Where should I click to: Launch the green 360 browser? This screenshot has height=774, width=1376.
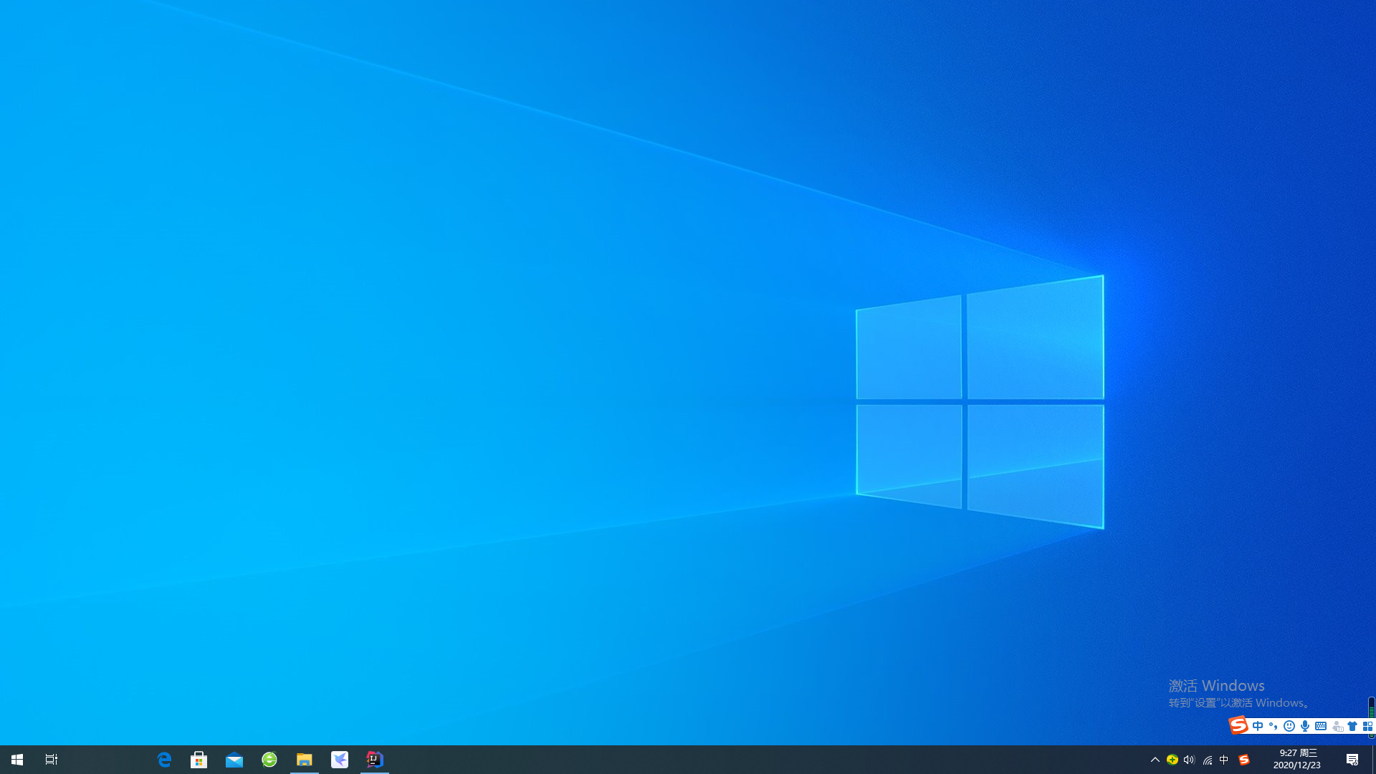[x=269, y=760]
